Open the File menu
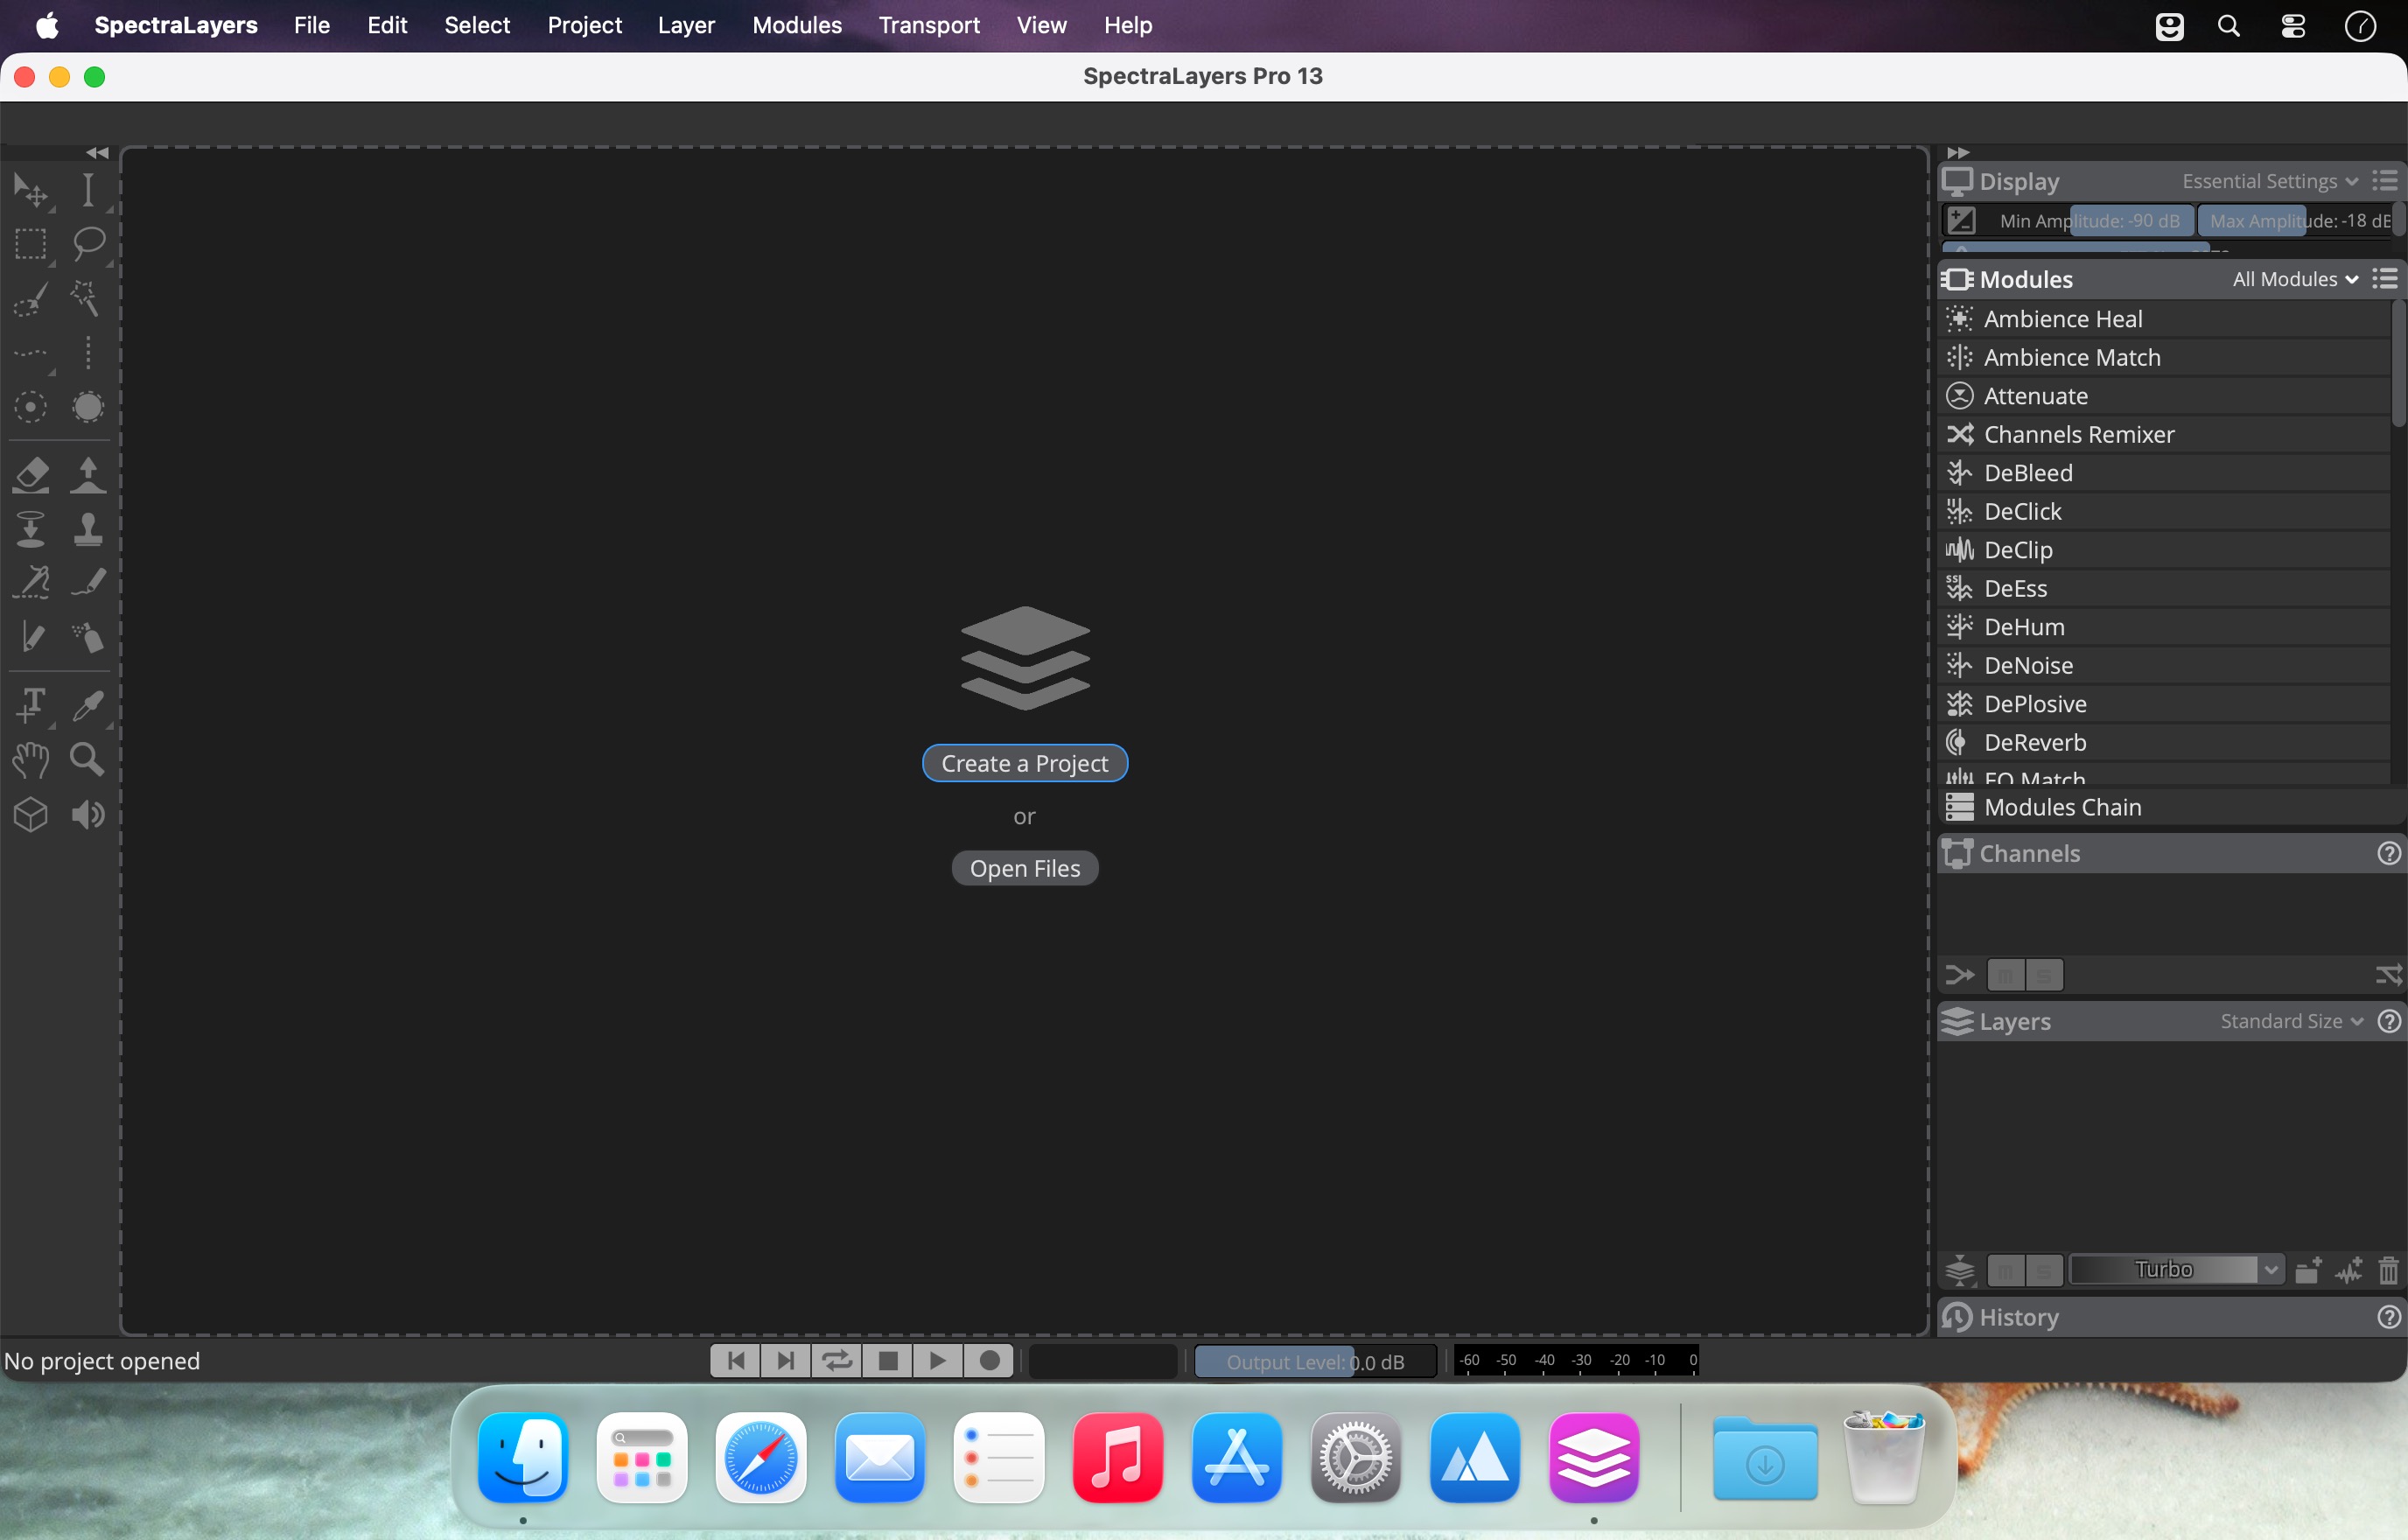 point(312,25)
